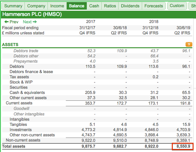The image size is (196, 152).
Task: Click non-current assets value 8,359.1
Action: click(183, 140)
